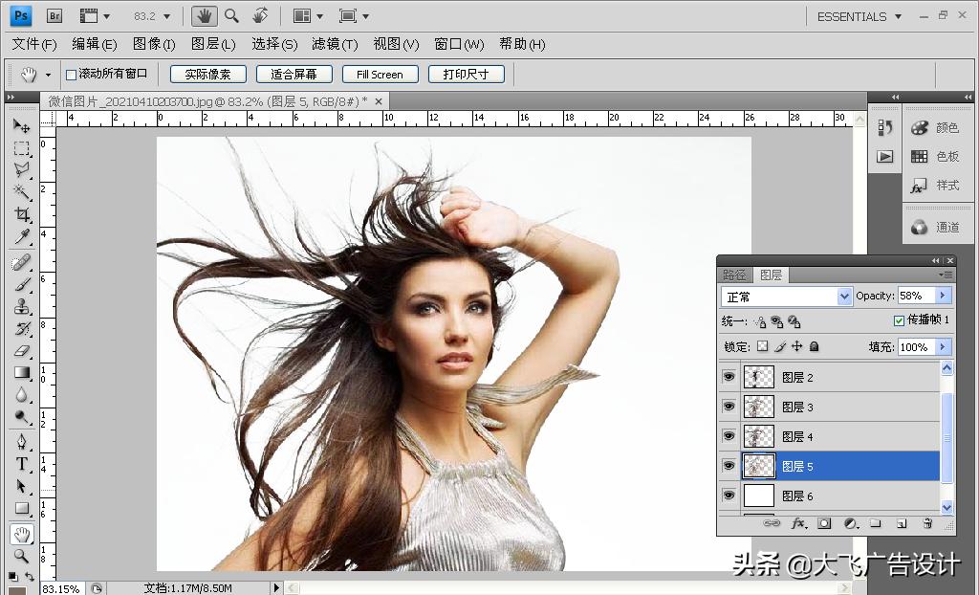This screenshot has width=979, height=595.
Task: Uncheck the 传播帧 1 checkbox
Action: click(x=899, y=320)
